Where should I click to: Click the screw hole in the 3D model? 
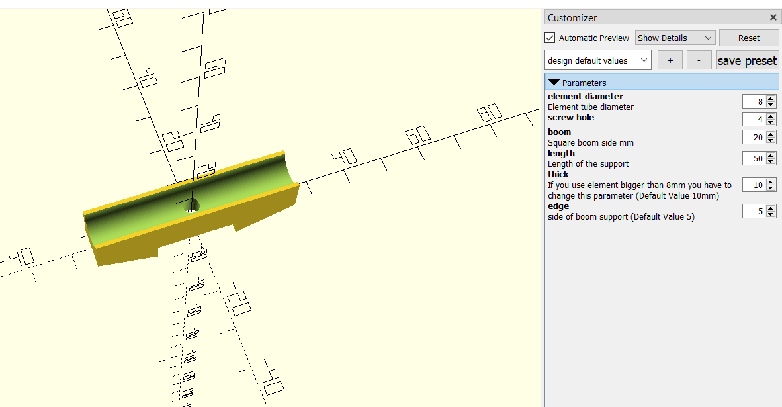[191, 206]
